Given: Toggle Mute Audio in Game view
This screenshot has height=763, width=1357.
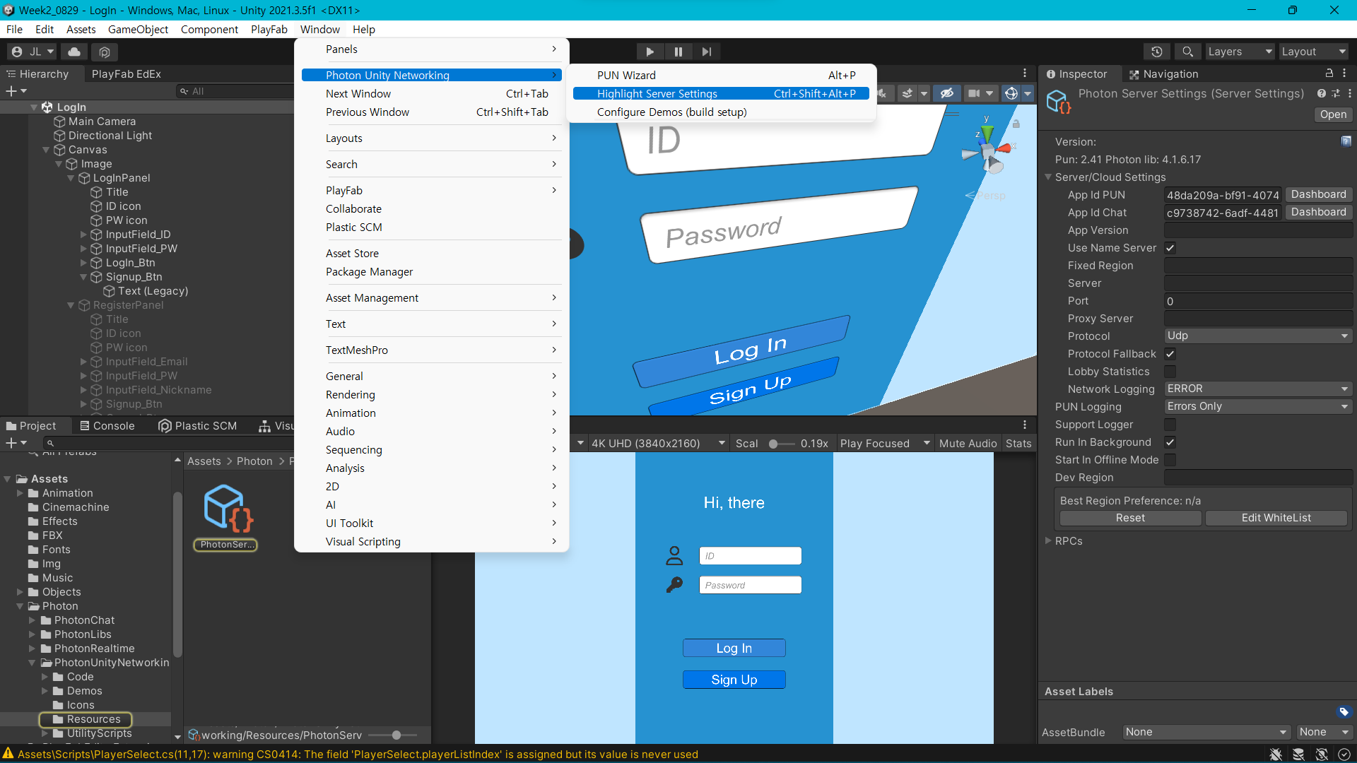Looking at the screenshot, I should pos(968,444).
